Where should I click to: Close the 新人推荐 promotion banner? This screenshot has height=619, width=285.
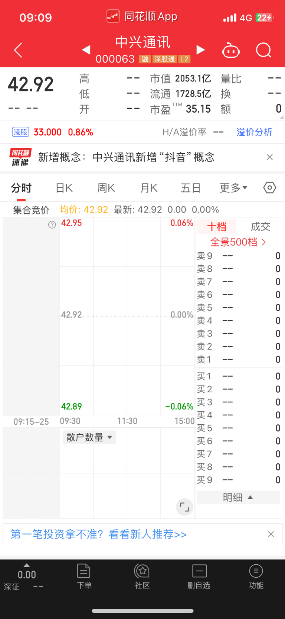click(271, 534)
